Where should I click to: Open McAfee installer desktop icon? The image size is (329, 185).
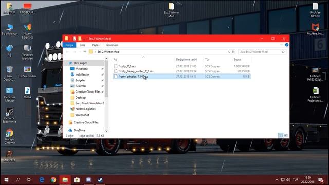(315, 29)
